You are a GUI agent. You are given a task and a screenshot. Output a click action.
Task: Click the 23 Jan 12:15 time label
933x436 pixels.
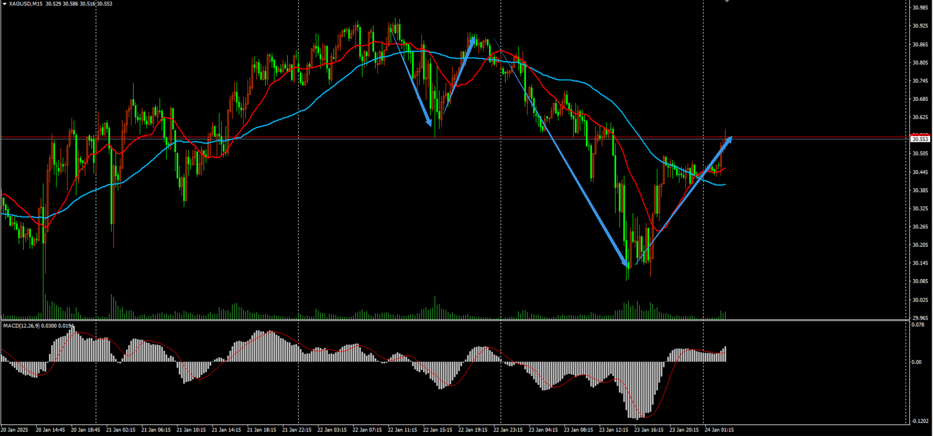tap(613, 429)
